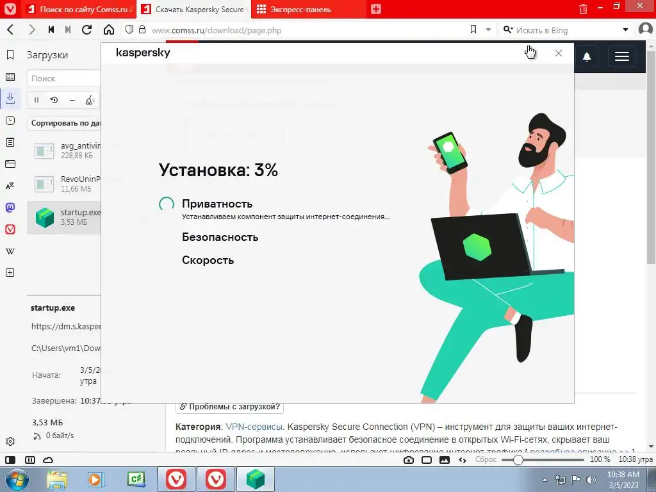Open the comss.ru hamburger menu

tap(621, 56)
